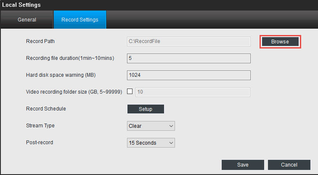Viewport: 318px width, 175px height.
Task: Enable the Video recording folder size checkbox
Action: 130,91
